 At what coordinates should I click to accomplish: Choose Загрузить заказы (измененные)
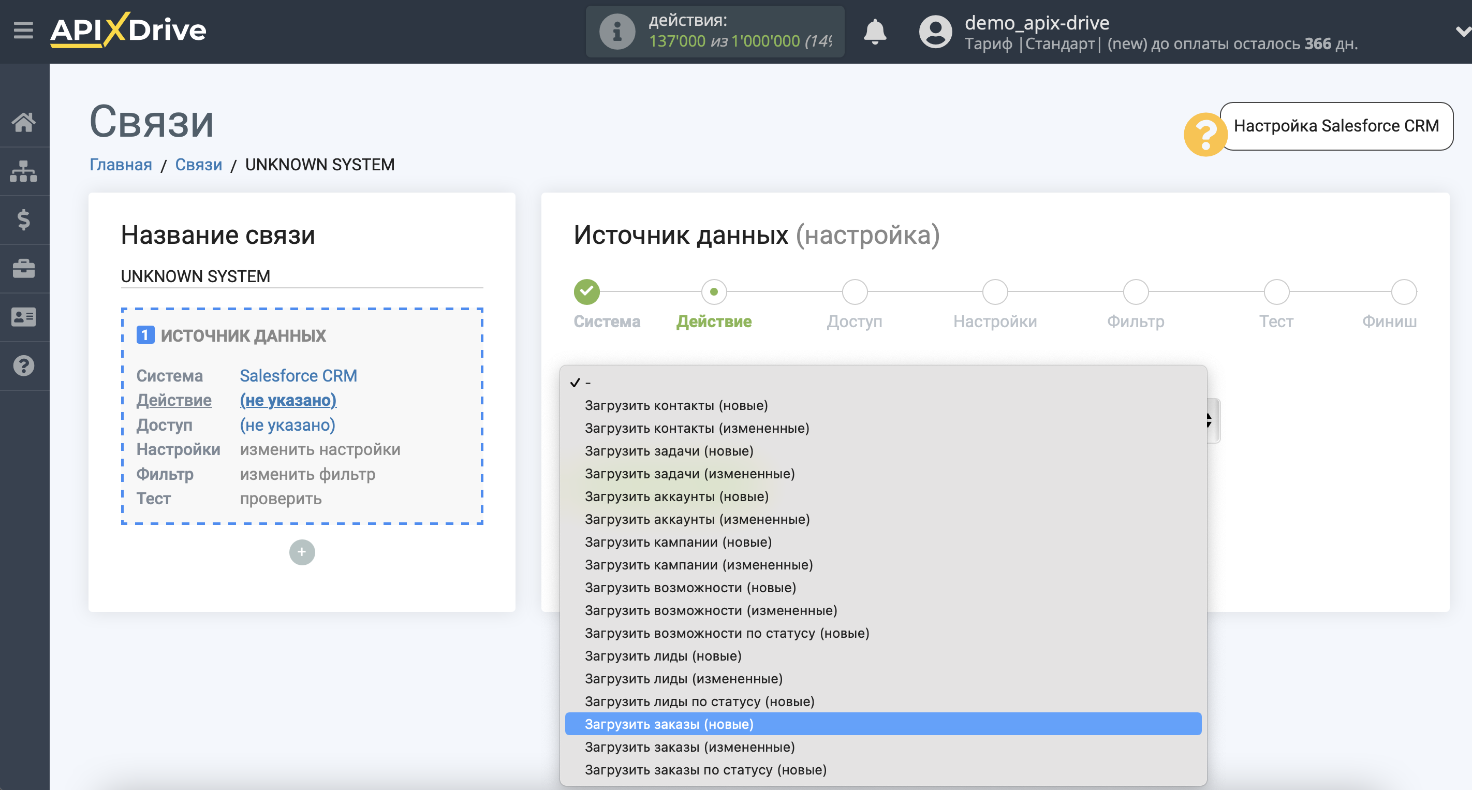click(x=883, y=747)
